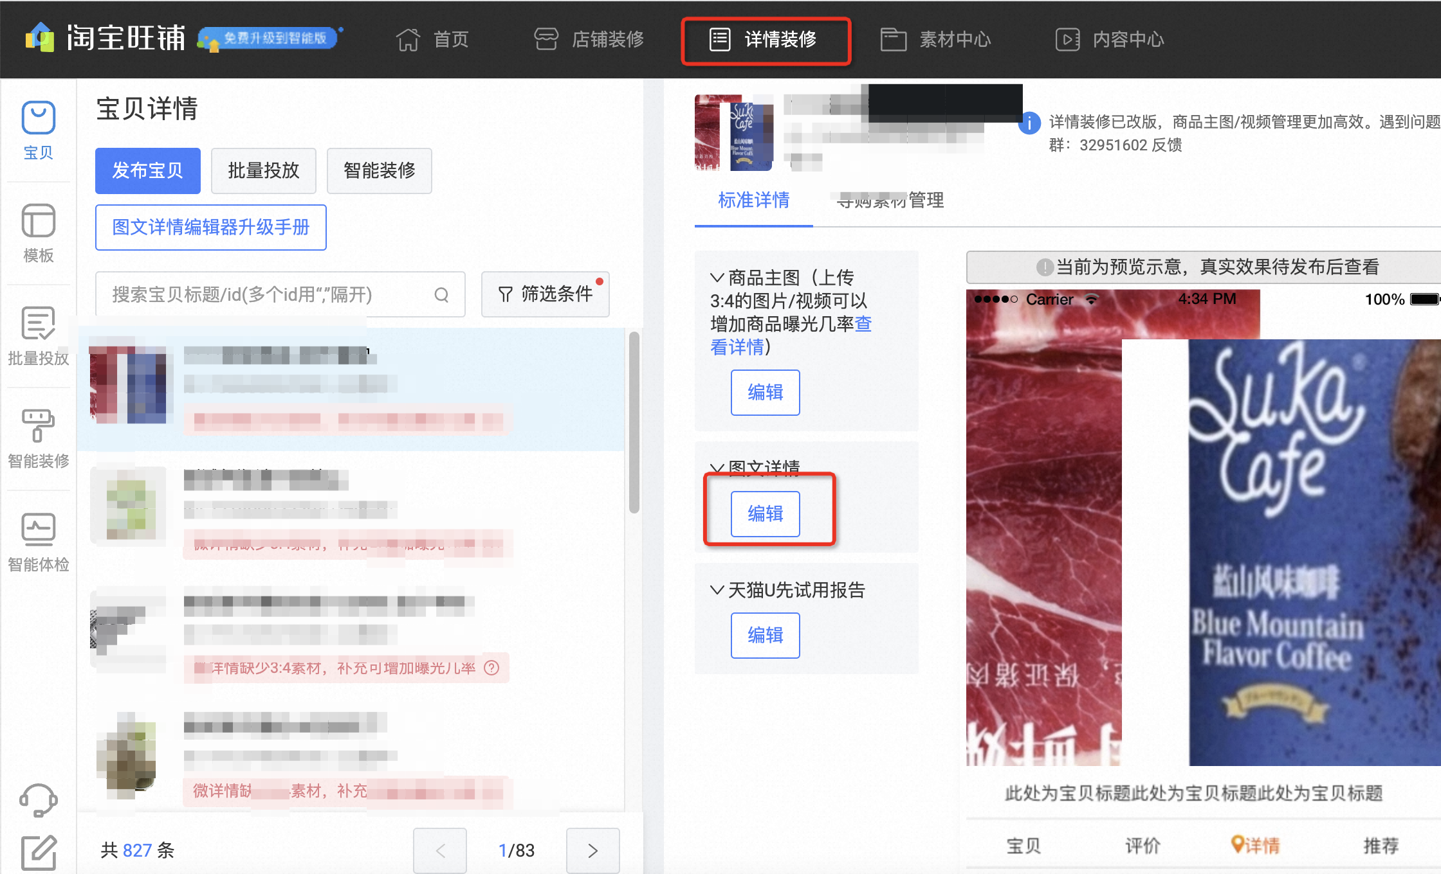Viewport: 1441px width, 874px height.
Task: Open 店铺装修 shop decoration tab
Action: pyautogui.click(x=589, y=39)
